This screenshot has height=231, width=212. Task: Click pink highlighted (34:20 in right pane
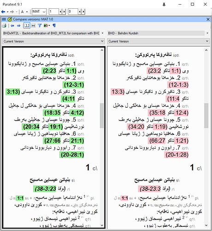[136, 127]
